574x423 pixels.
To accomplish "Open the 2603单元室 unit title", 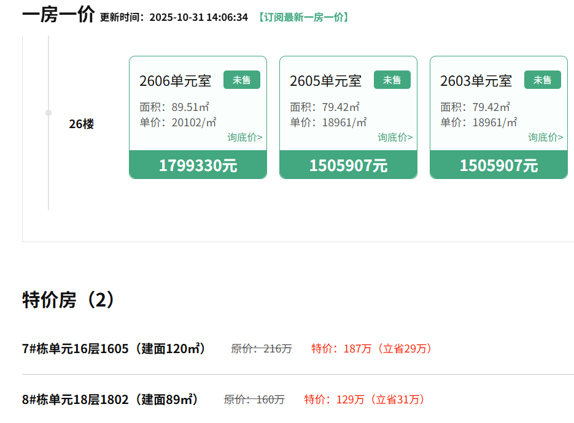I will [476, 80].
